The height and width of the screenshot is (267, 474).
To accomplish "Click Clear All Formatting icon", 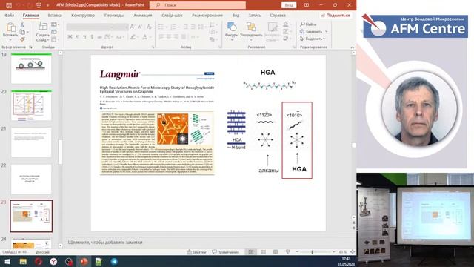I will [149, 27].
